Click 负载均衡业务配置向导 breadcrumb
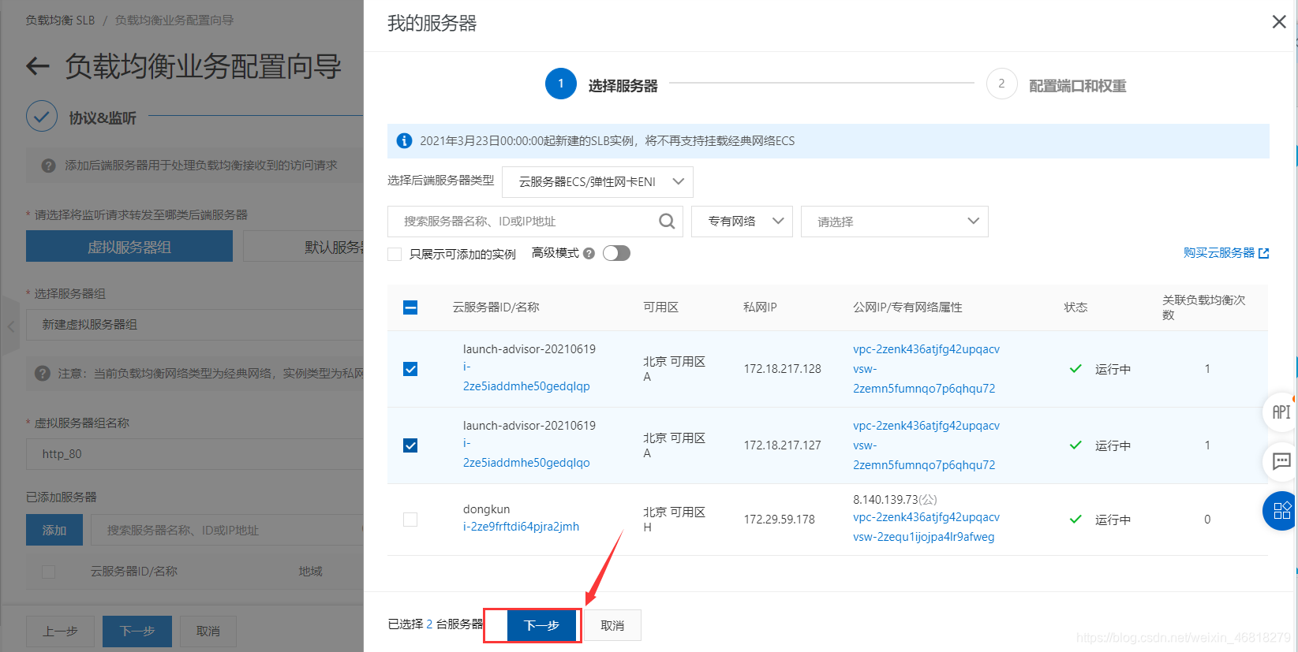Image resolution: width=1298 pixels, height=652 pixels. click(x=174, y=20)
